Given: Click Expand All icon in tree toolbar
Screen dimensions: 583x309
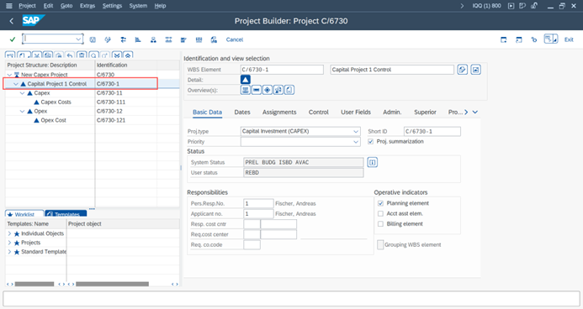Looking at the screenshot, I should 117,55.
